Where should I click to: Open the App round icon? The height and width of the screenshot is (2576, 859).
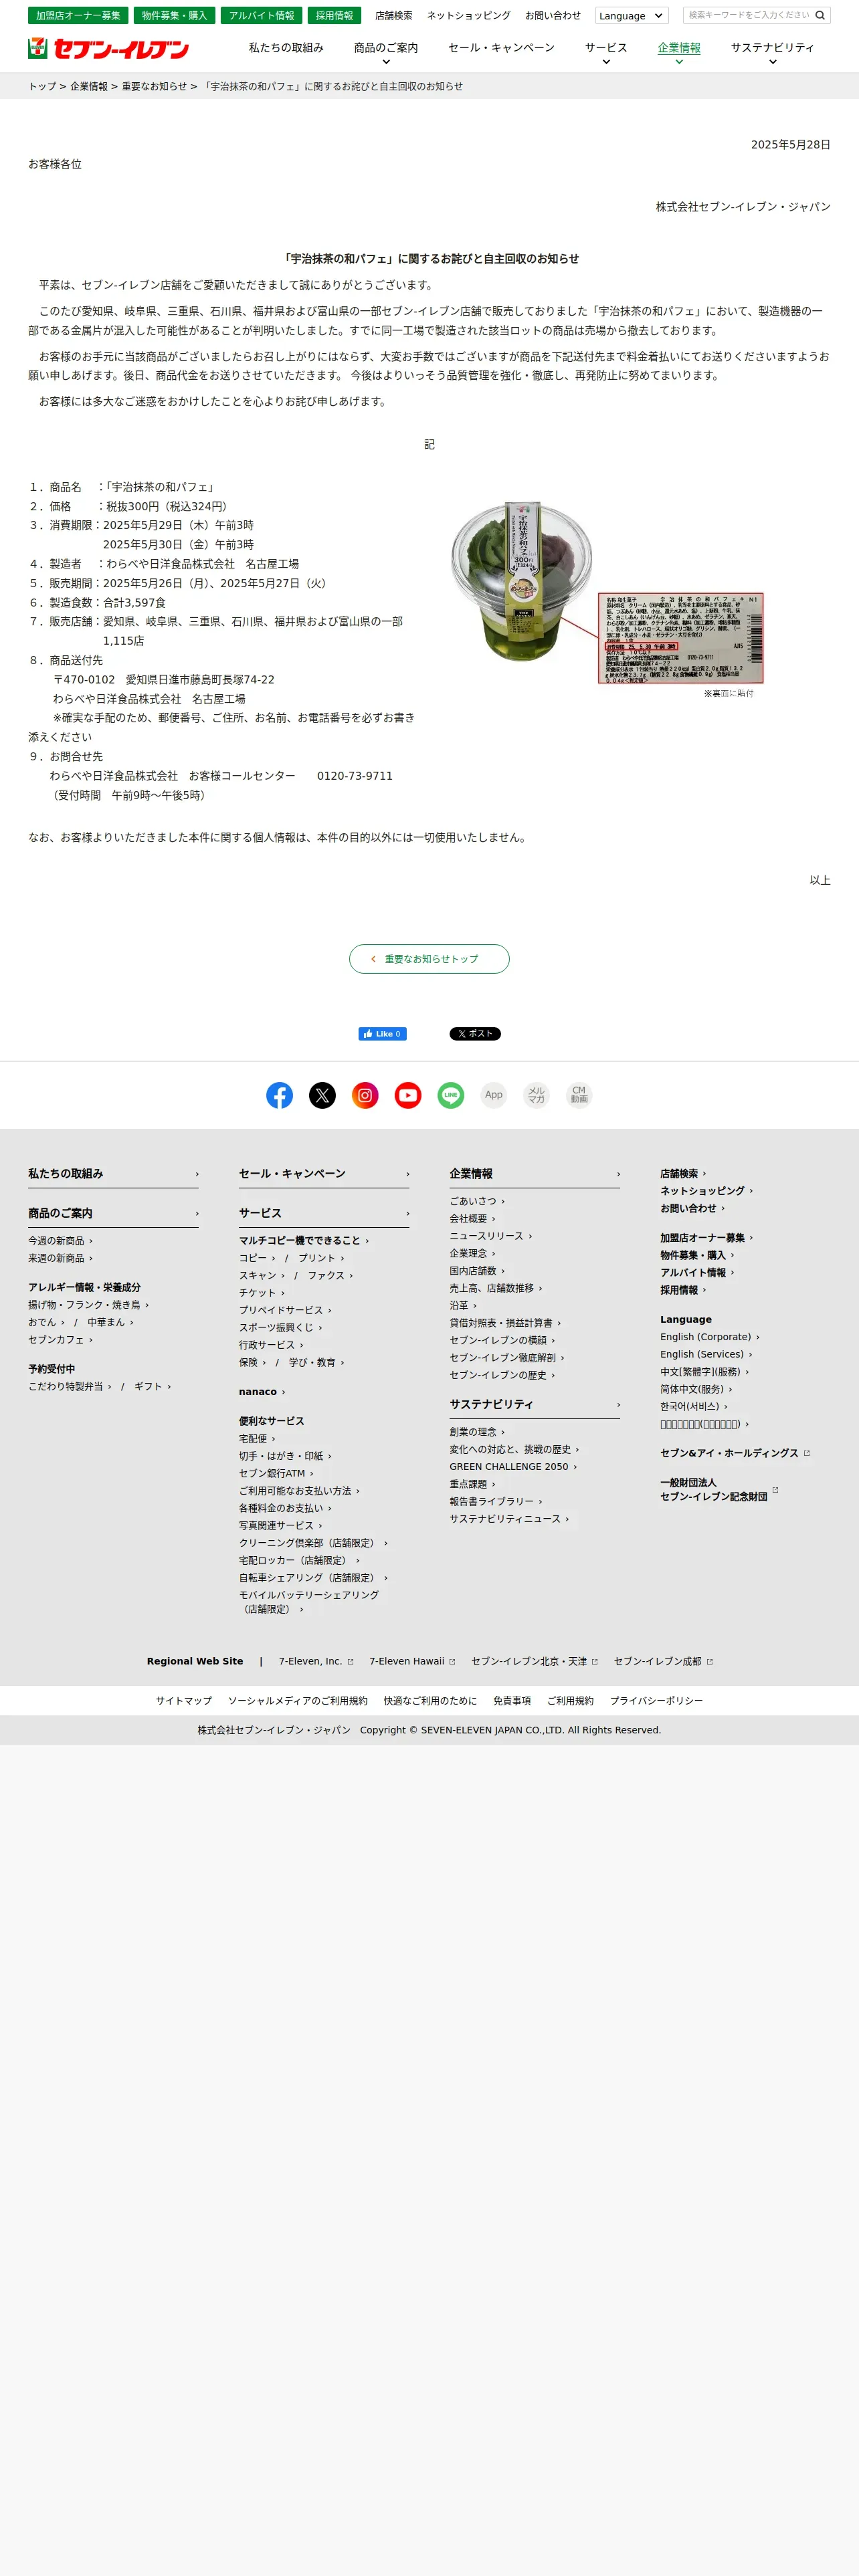[x=494, y=1095]
